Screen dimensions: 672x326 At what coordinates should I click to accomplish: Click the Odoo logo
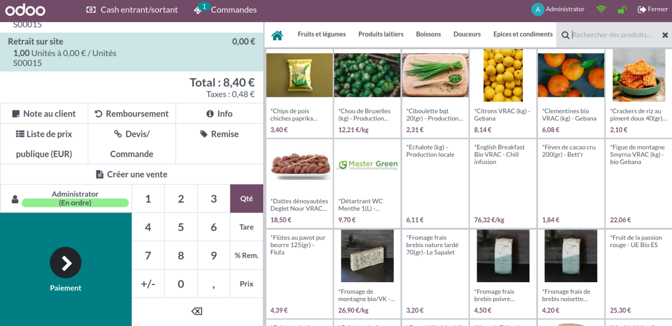[25, 9]
